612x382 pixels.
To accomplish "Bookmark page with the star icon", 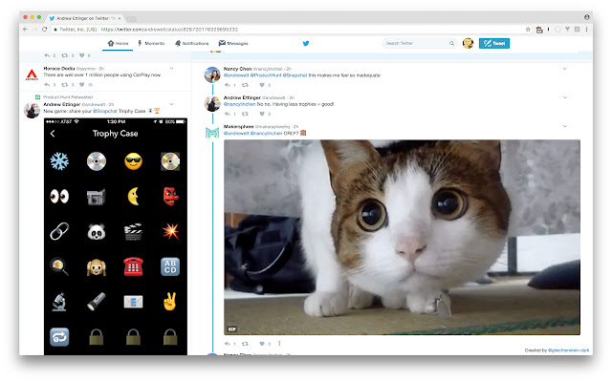I will (528, 30).
